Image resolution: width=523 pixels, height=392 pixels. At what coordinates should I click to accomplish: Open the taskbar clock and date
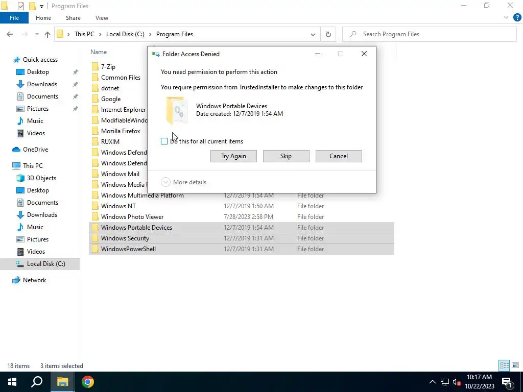(479, 382)
